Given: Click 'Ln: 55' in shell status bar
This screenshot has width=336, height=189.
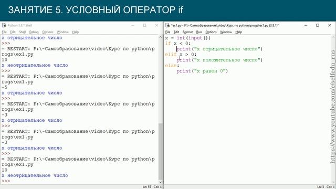Looking at the screenshot, I should (x=147, y=187).
